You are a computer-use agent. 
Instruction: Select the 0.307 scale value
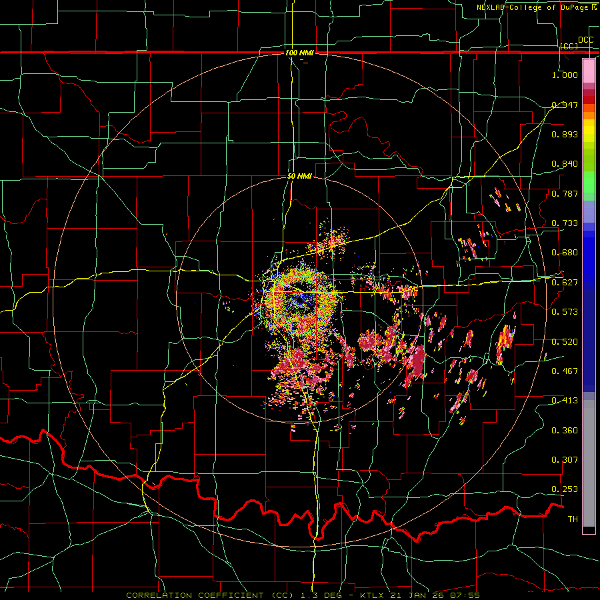coord(565,460)
